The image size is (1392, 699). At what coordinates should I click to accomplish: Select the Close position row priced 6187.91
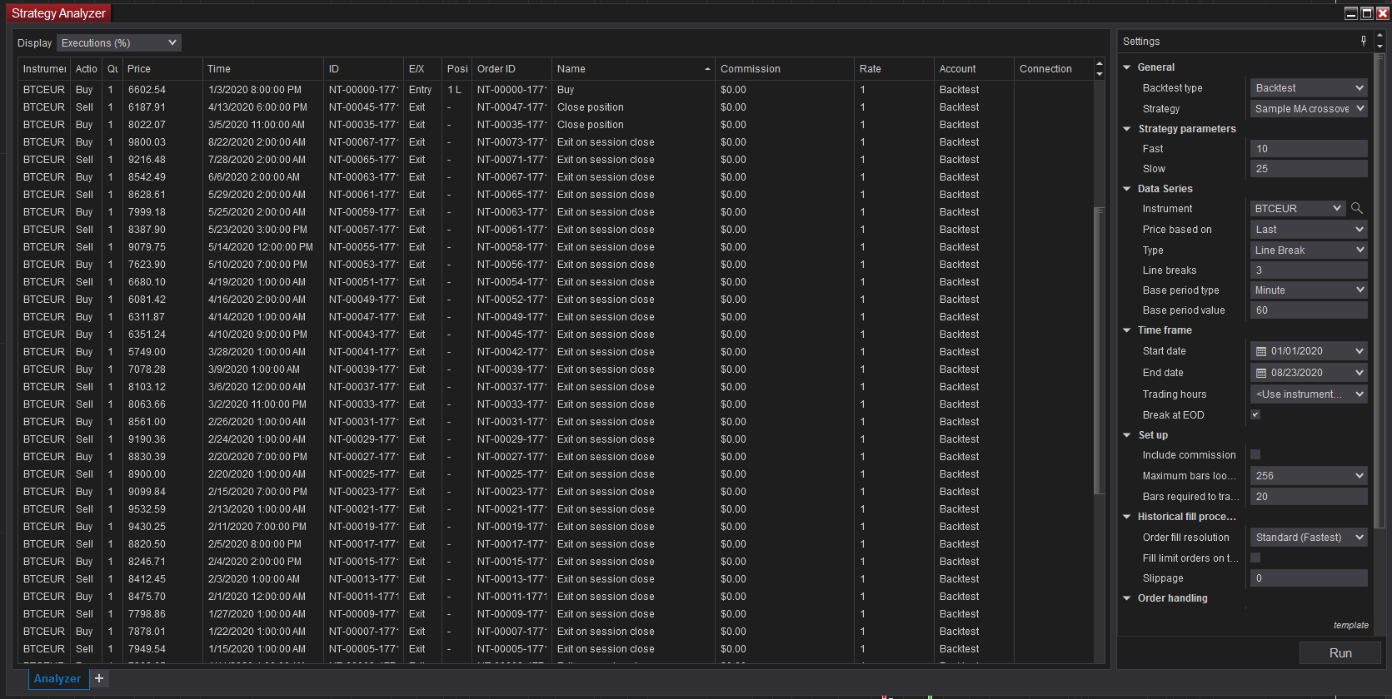click(x=556, y=107)
